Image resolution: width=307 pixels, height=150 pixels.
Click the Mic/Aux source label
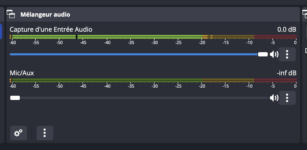click(22, 73)
